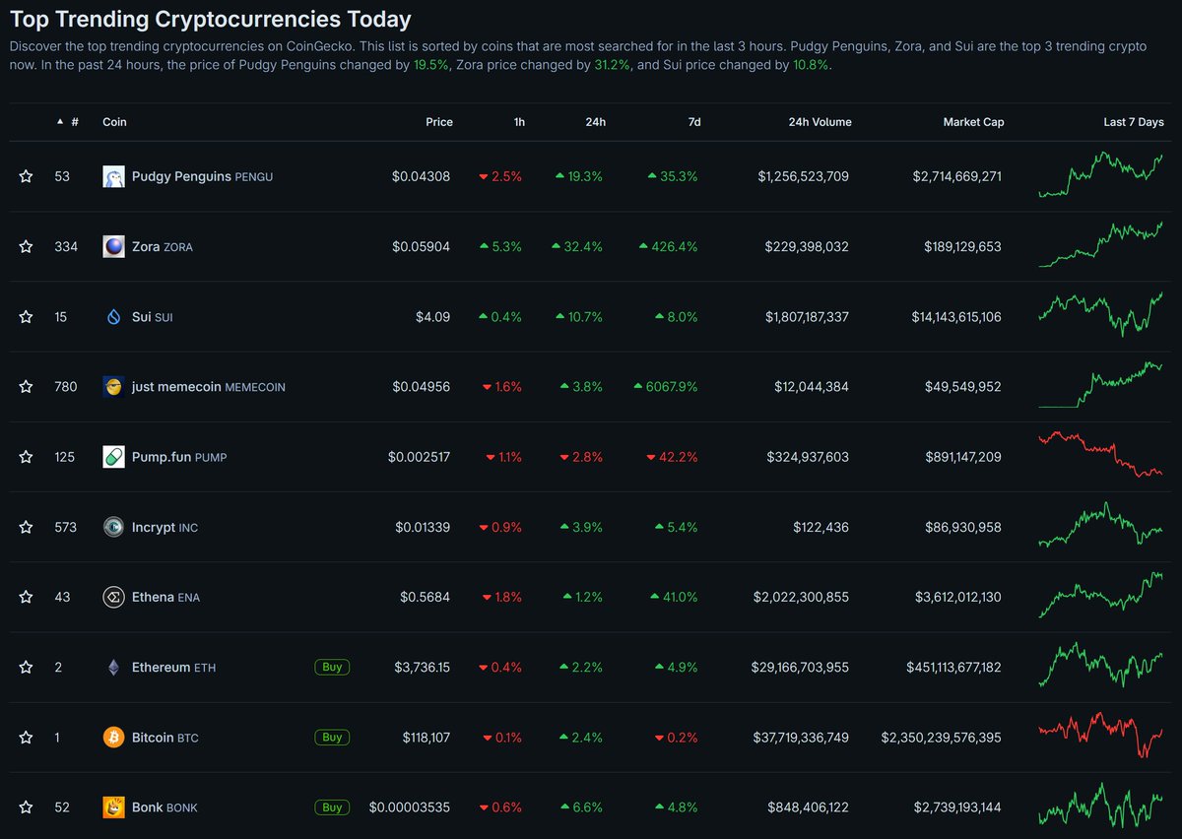Sort by 1h change column
The image size is (1182, 839).
[x=519, y=122]
